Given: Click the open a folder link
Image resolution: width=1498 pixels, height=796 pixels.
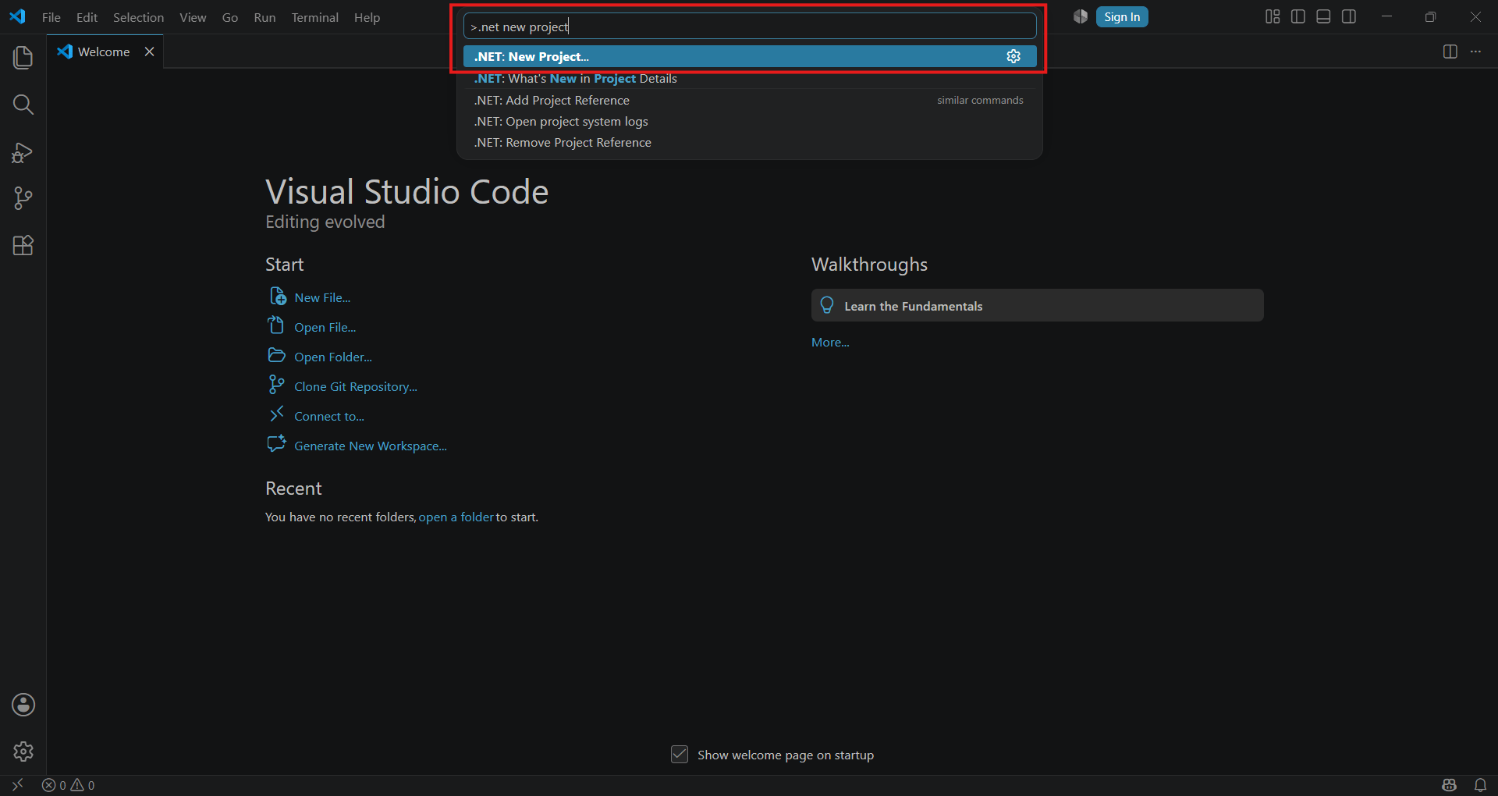Looking at the screenshot, I should click(456, 517).
